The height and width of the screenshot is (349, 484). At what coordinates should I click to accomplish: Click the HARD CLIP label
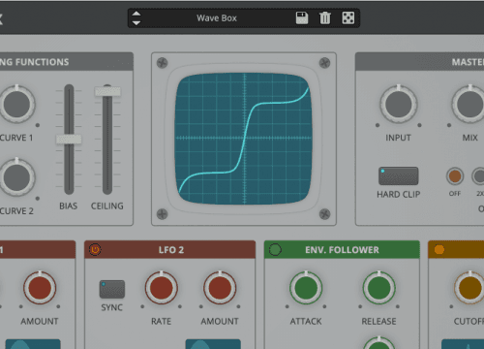tap(399, 194)
